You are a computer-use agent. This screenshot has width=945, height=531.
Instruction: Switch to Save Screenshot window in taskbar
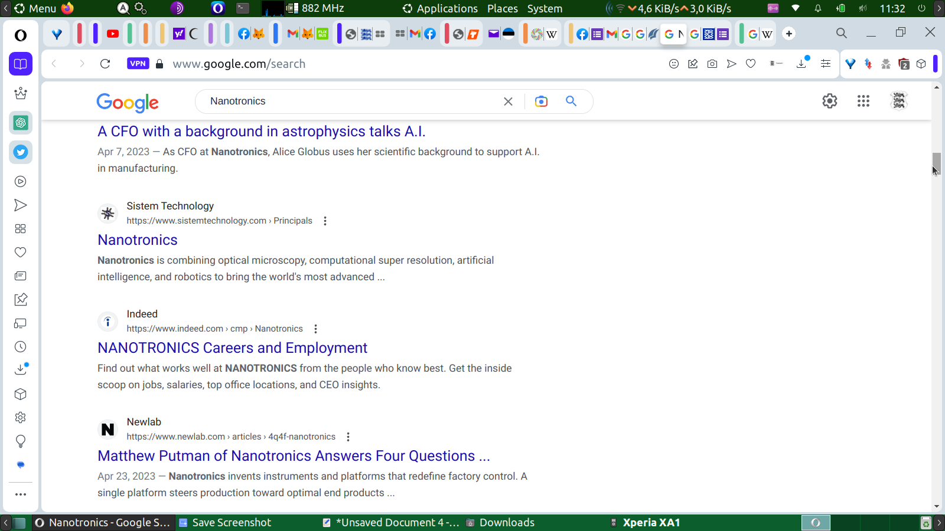tap(225, 523)
